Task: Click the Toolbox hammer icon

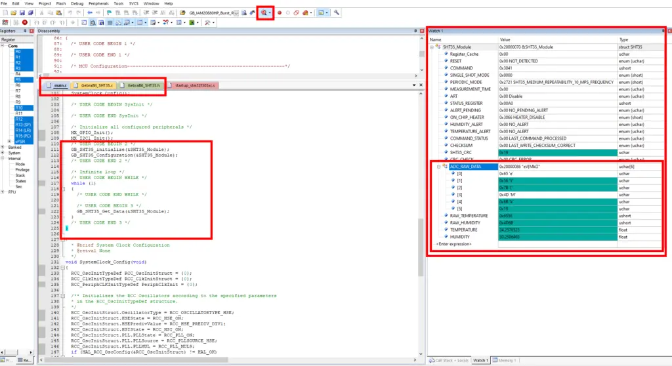Action: [207, 23]
